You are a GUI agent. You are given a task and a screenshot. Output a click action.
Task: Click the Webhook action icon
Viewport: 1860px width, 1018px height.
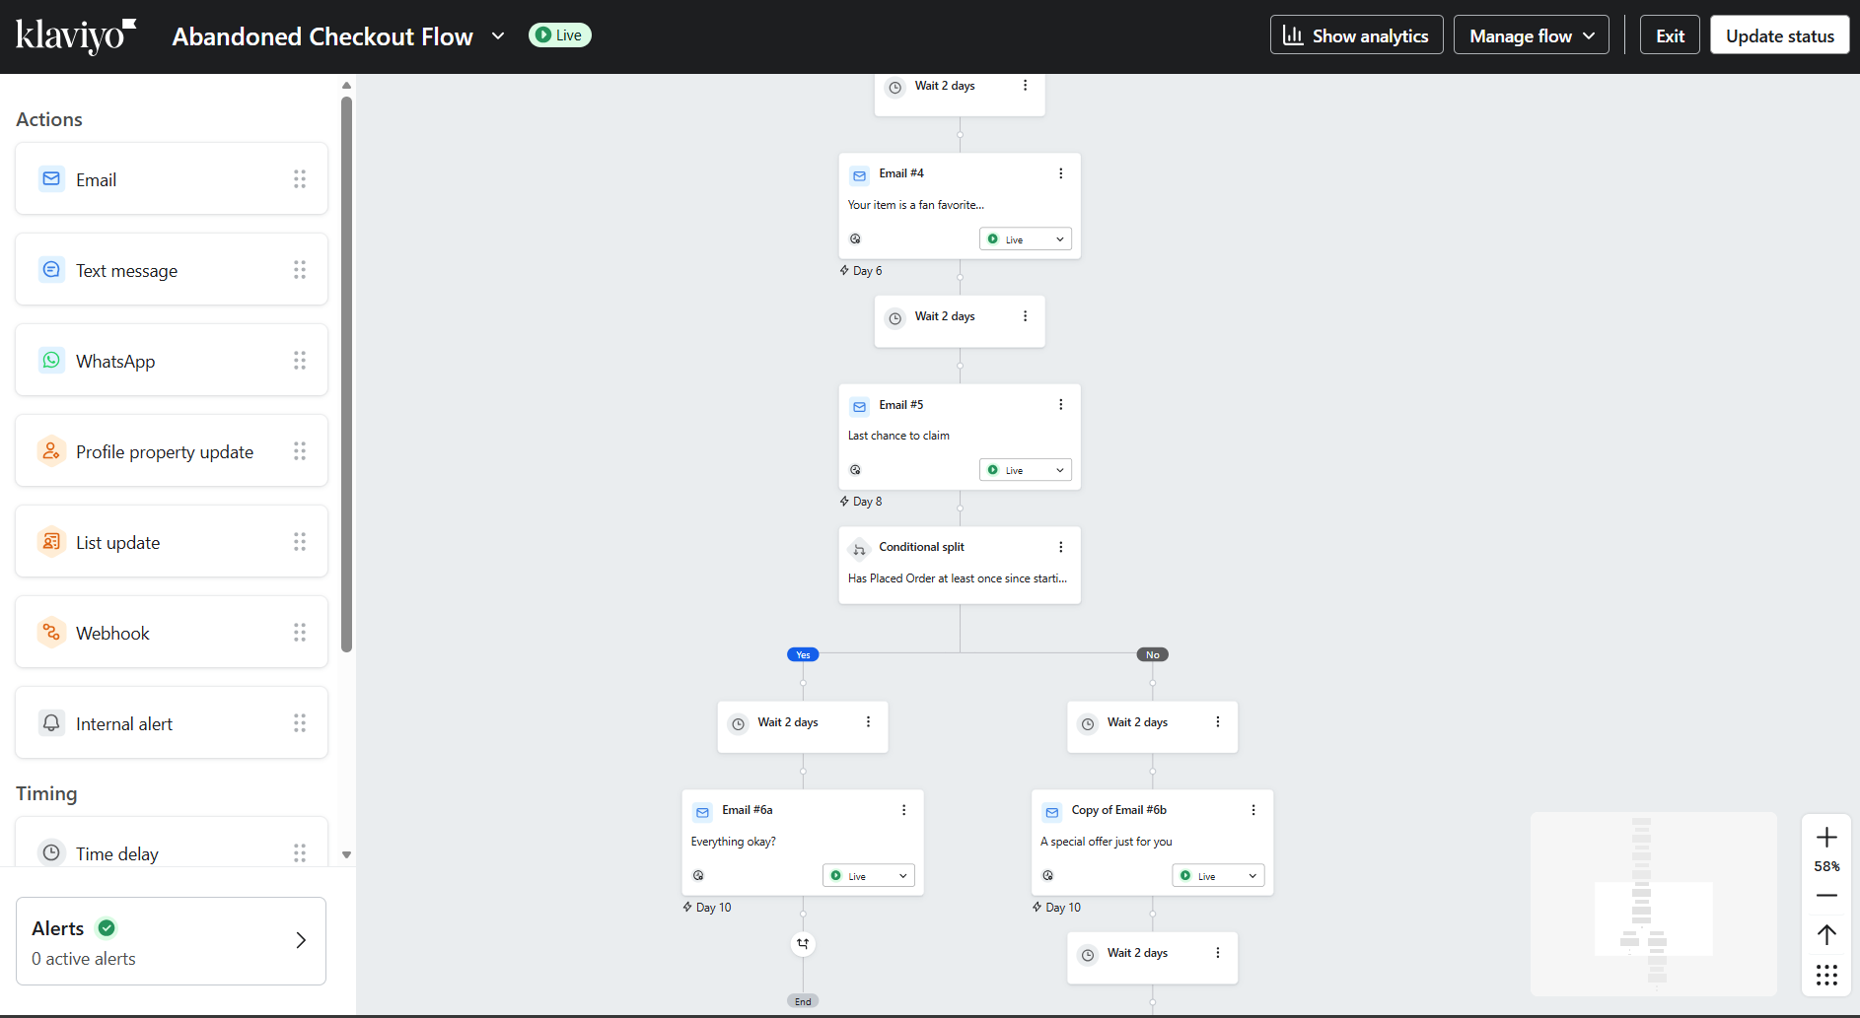[x=51, y=632]
